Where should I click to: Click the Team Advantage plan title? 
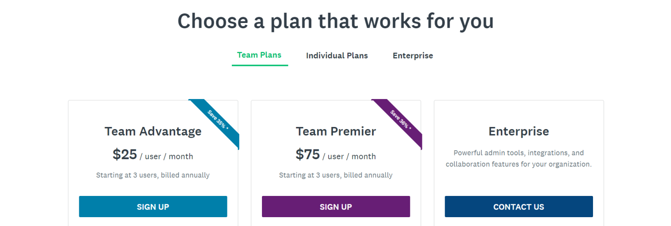pos(153,131)
